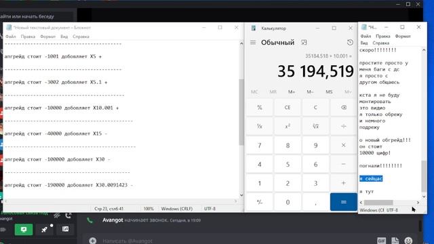Screen dimensions: 434x244
Task: Open Файл menu in left Notepad
Action: point(11,37)
